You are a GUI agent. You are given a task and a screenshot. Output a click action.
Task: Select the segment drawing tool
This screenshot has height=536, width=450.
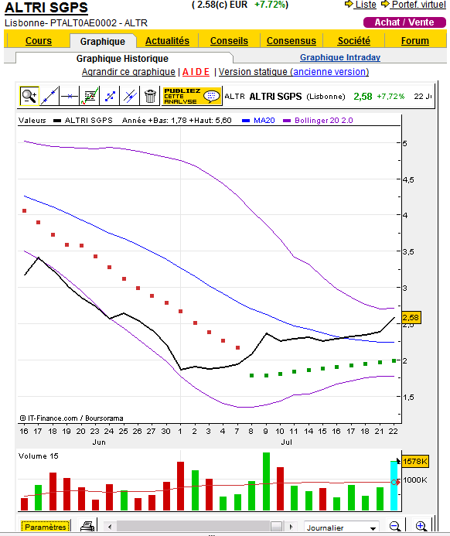coord(110,96)
